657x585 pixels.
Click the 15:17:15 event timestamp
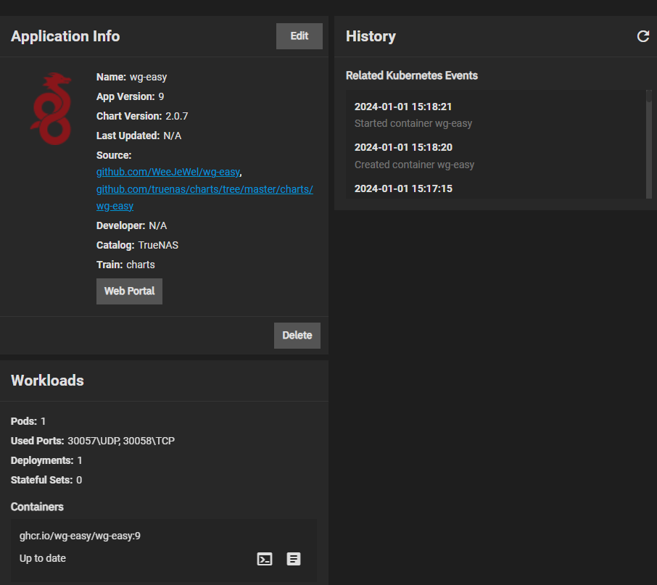(403, 188)
